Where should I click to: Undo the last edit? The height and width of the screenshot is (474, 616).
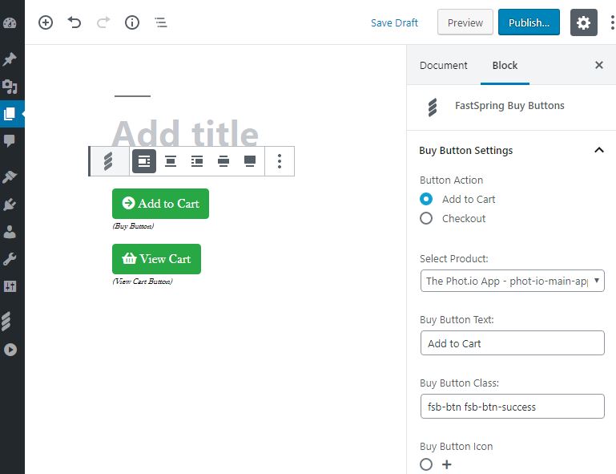click(x=74, y=22)
